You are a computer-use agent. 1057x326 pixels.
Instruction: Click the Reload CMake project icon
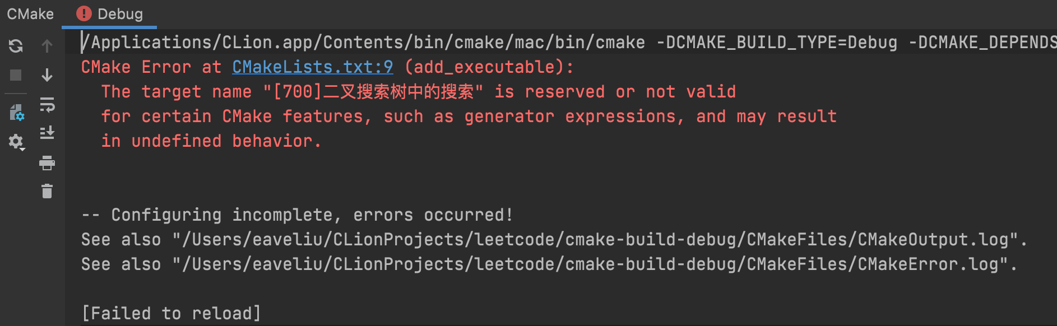[16, 45]
